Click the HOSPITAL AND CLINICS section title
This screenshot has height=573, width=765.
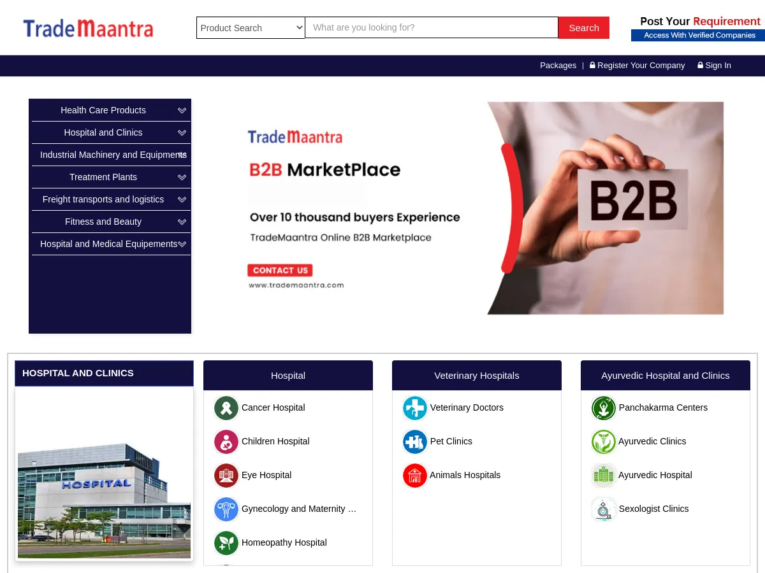pos(78,373)
